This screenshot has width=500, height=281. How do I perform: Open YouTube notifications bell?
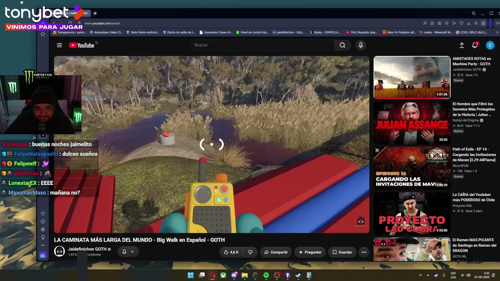click(x=475, y=45)
